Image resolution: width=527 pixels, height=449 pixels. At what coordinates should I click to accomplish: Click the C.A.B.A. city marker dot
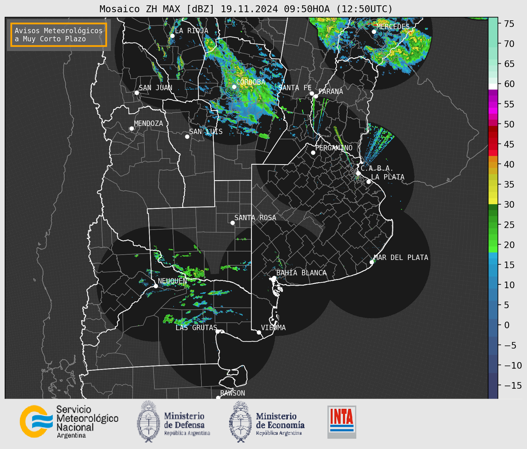pyautogui.click(x=359, y=173)
